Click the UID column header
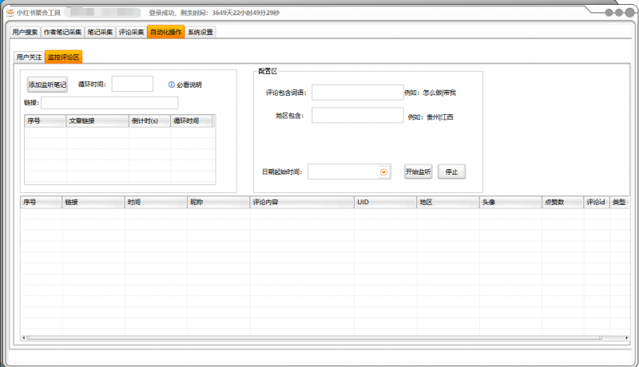Viewport: 639px width, 367px height. point(386,202)
